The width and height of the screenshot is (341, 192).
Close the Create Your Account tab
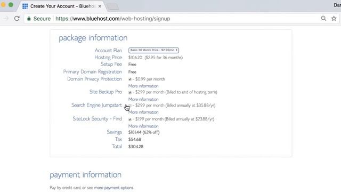pos(100,6)
